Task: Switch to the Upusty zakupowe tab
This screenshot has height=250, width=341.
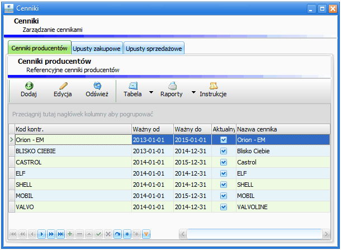Action: 97,49
